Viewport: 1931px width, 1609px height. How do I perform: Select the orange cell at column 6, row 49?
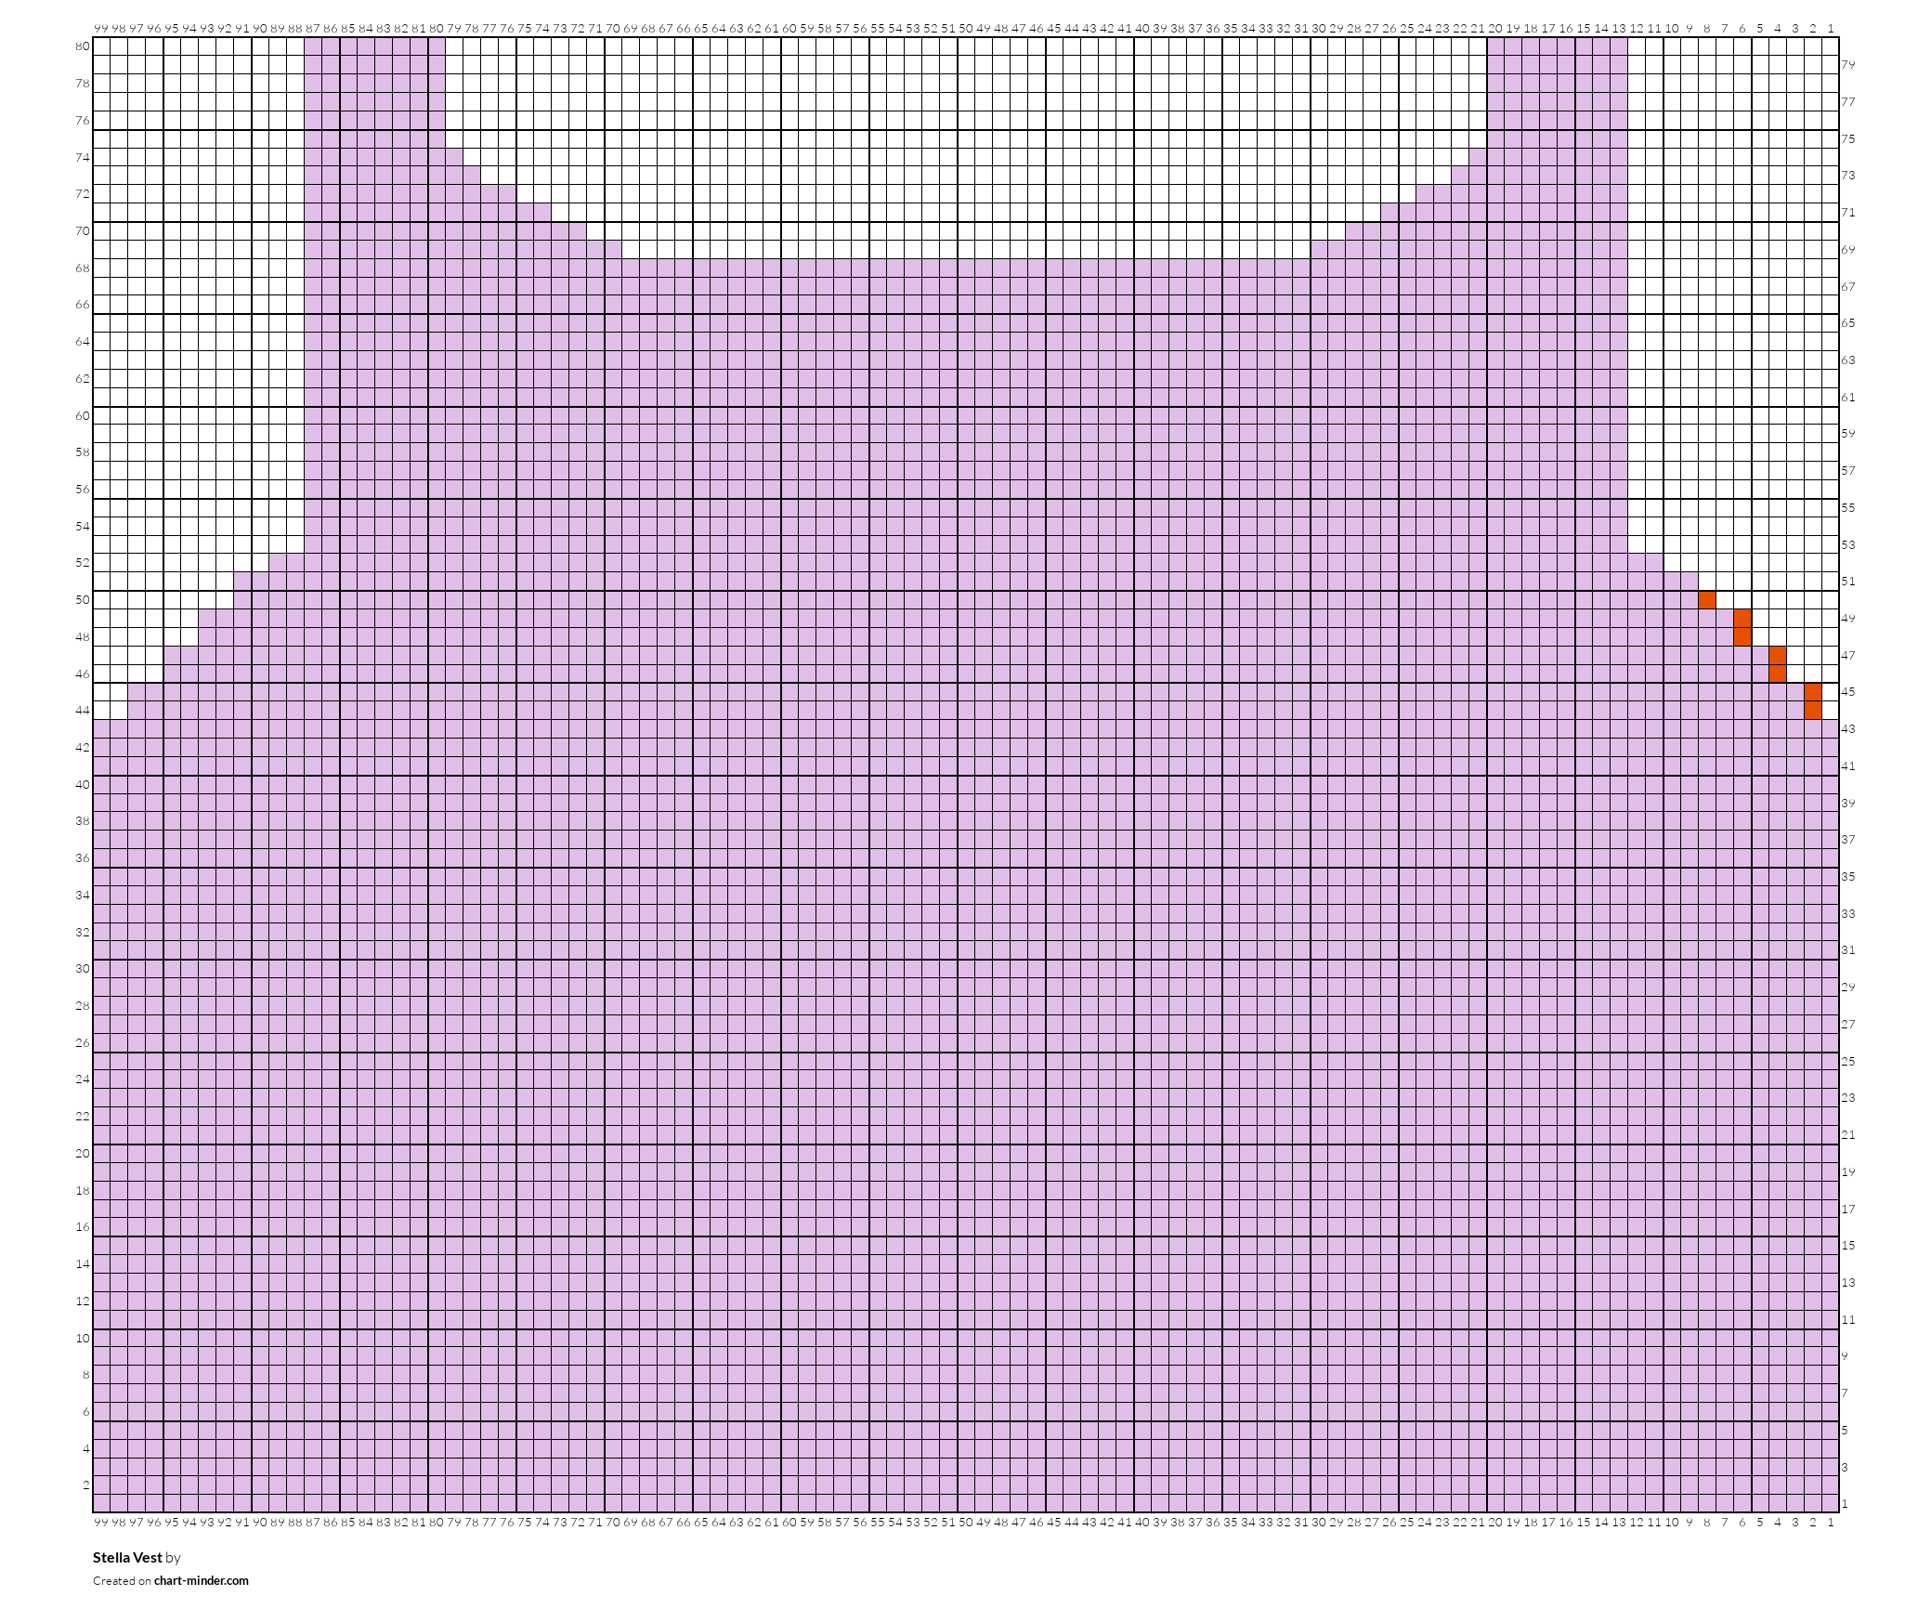pyautogui.click(x=1742, y=619)
